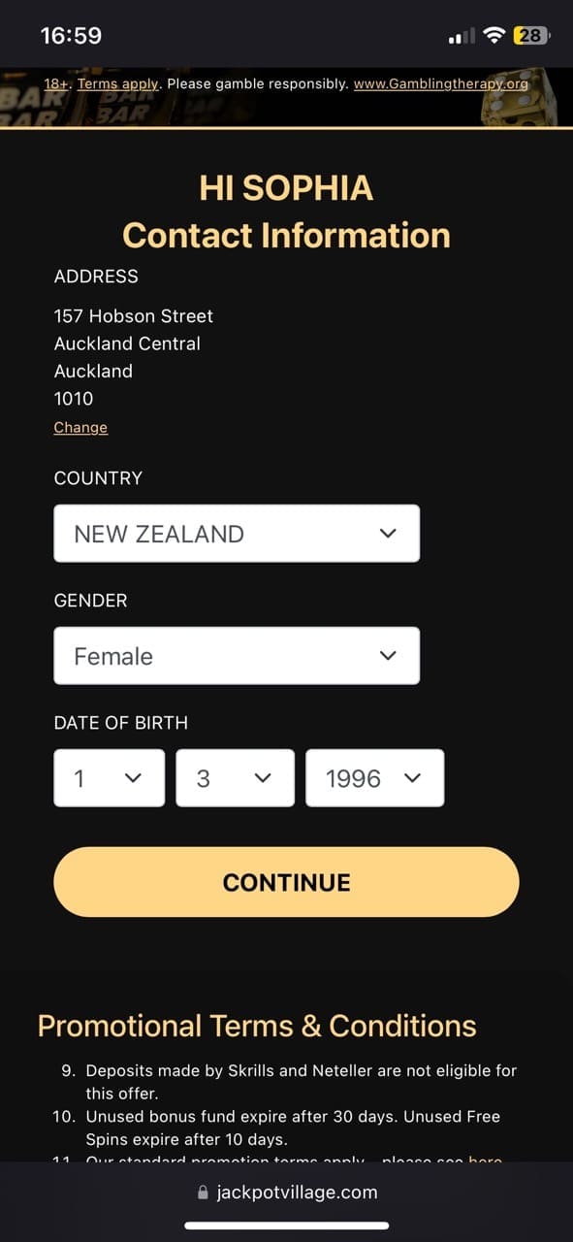Tap the jackpotvillage.com address bar
Viewport: 573px width, 1242px height.
286,1193
